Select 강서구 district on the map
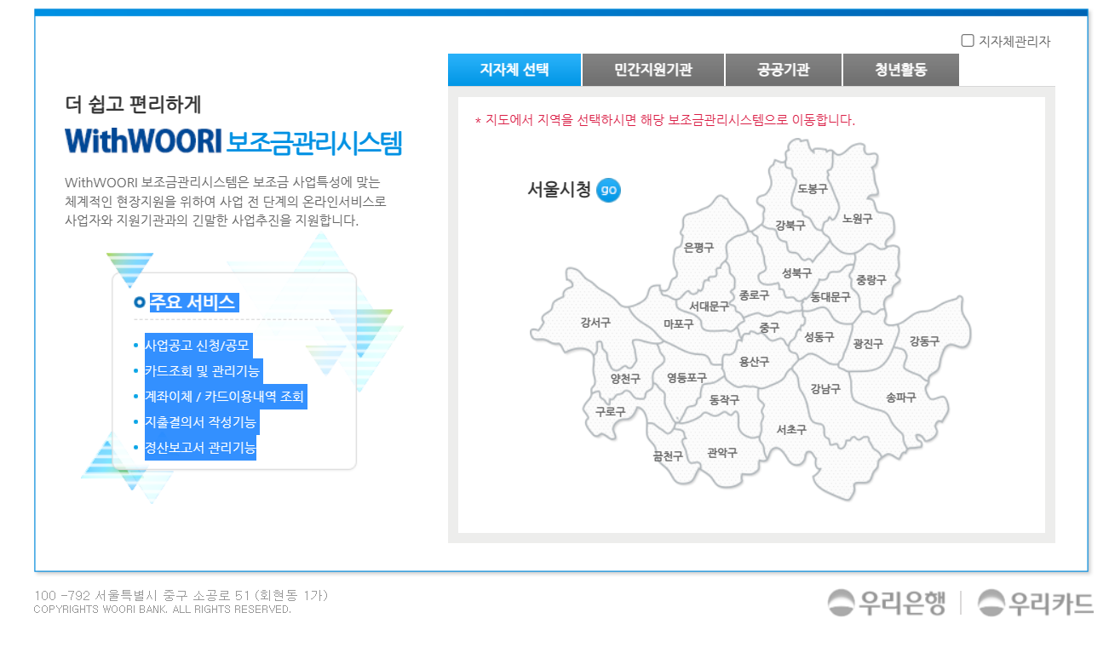Screen dimensions: 1109x647 (596, 321)
